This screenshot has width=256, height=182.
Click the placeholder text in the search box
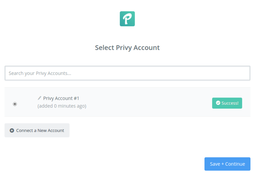pos(40,73)
